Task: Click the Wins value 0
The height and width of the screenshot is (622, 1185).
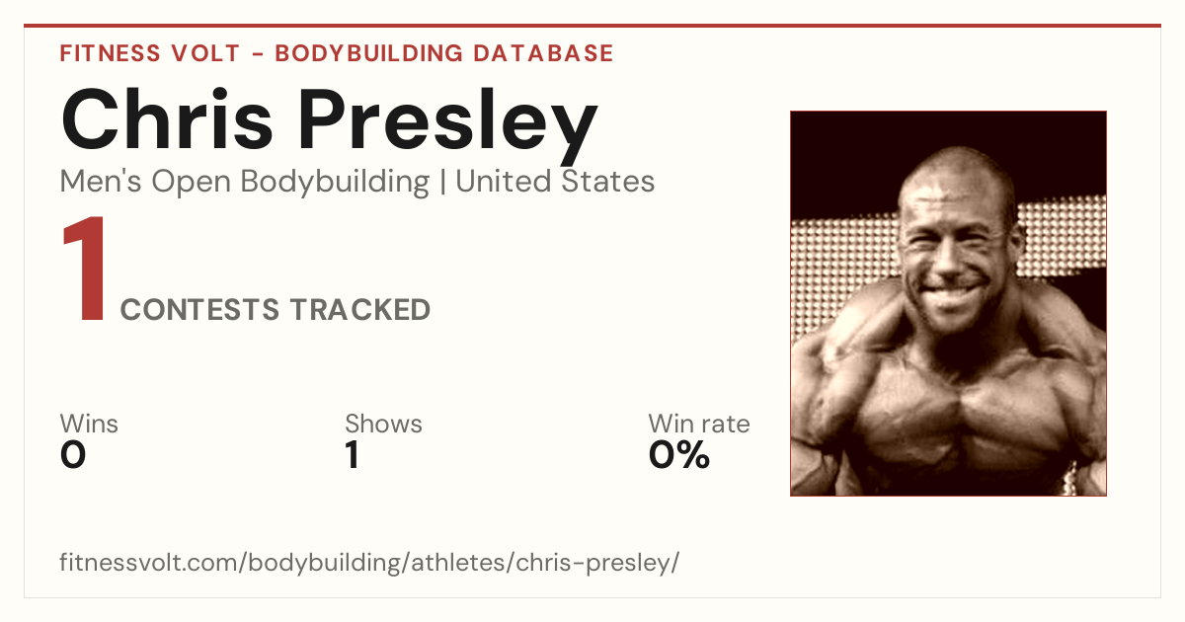Action: [x=73, y=455]
